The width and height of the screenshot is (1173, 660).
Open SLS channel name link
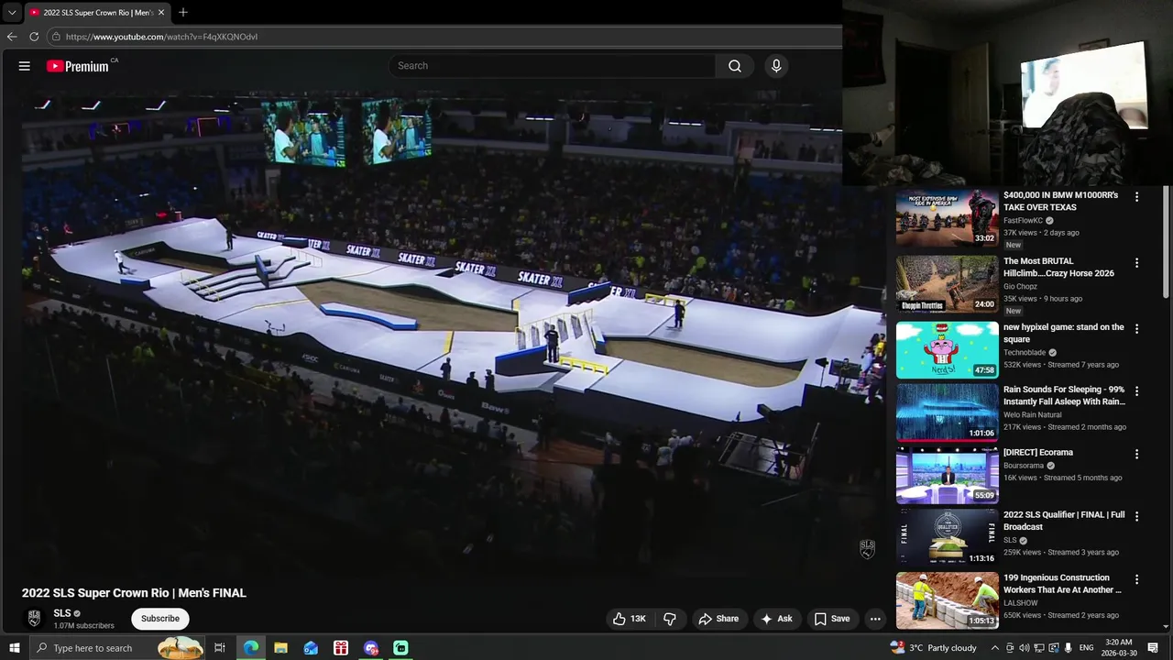[62, 613]
